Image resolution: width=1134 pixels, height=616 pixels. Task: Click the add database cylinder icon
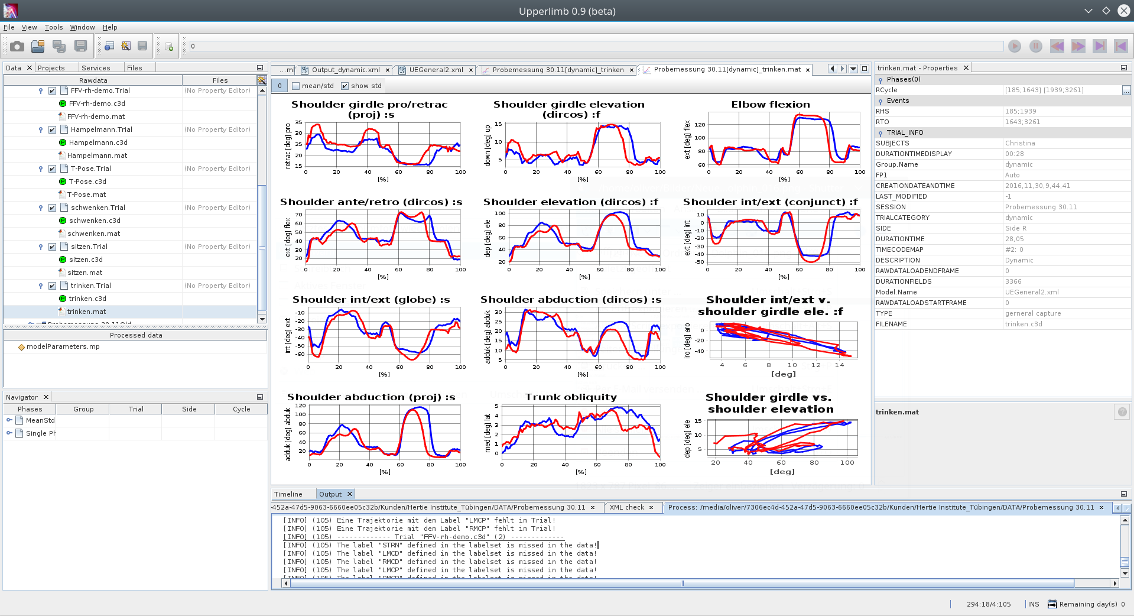(169, 47)
